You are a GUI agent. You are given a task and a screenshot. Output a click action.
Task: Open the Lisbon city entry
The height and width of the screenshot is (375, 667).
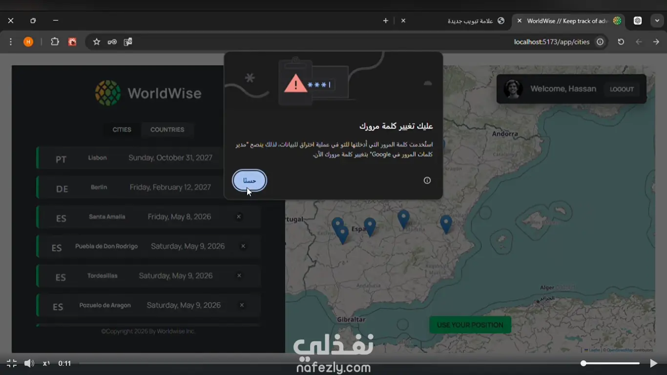coord(148,158)
